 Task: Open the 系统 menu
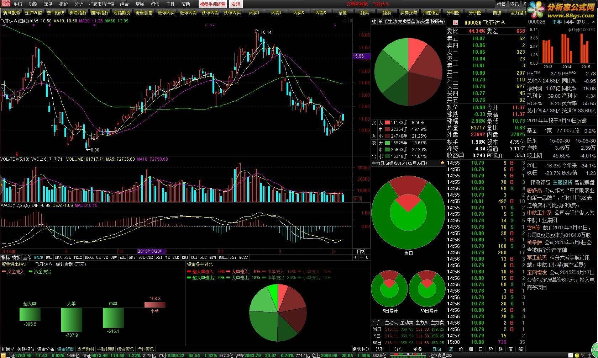18,4
